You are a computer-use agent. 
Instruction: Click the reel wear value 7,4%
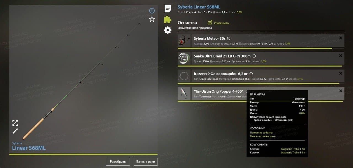coord(287,44)
